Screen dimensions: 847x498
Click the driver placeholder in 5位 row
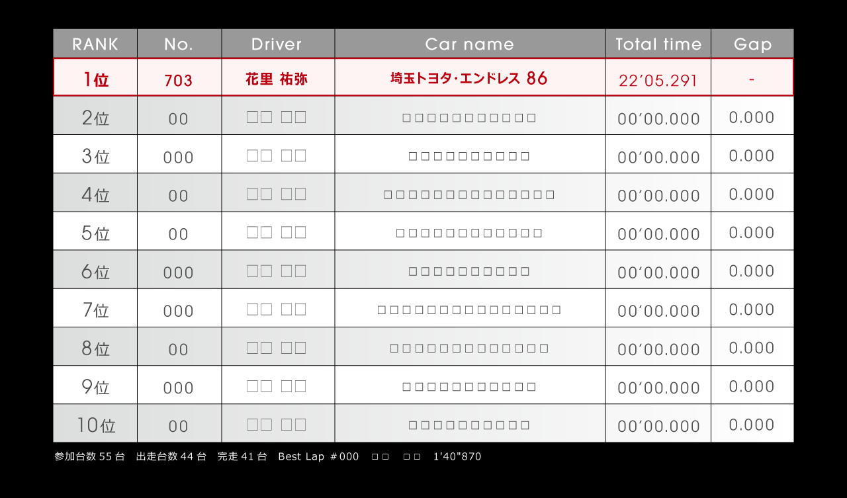pos(277,233)
